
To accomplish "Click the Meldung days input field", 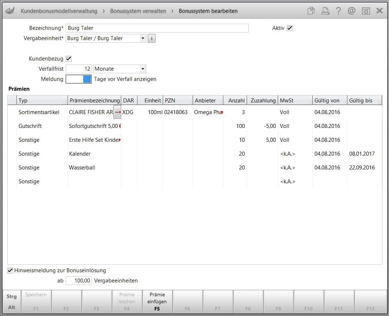I will coord(78,79).
